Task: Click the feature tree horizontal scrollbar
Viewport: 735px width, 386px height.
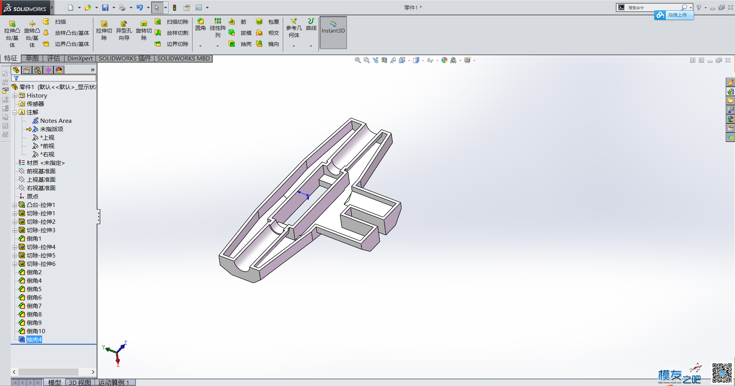Action: point(54,372)
